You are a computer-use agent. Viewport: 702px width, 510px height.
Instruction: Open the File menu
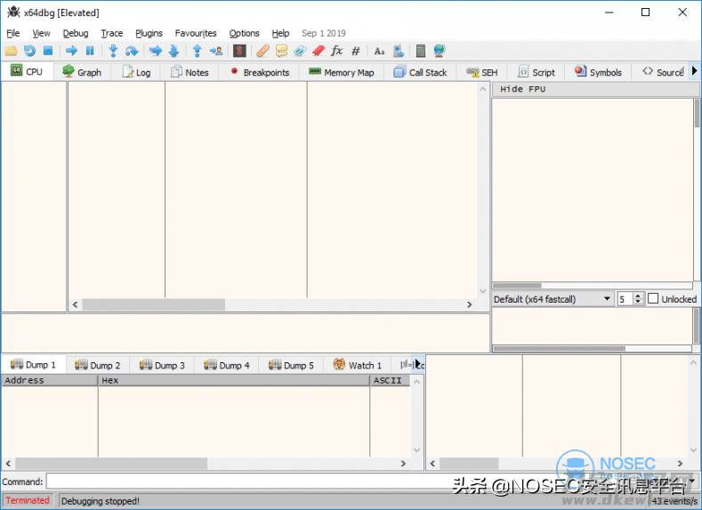point(13,33)
